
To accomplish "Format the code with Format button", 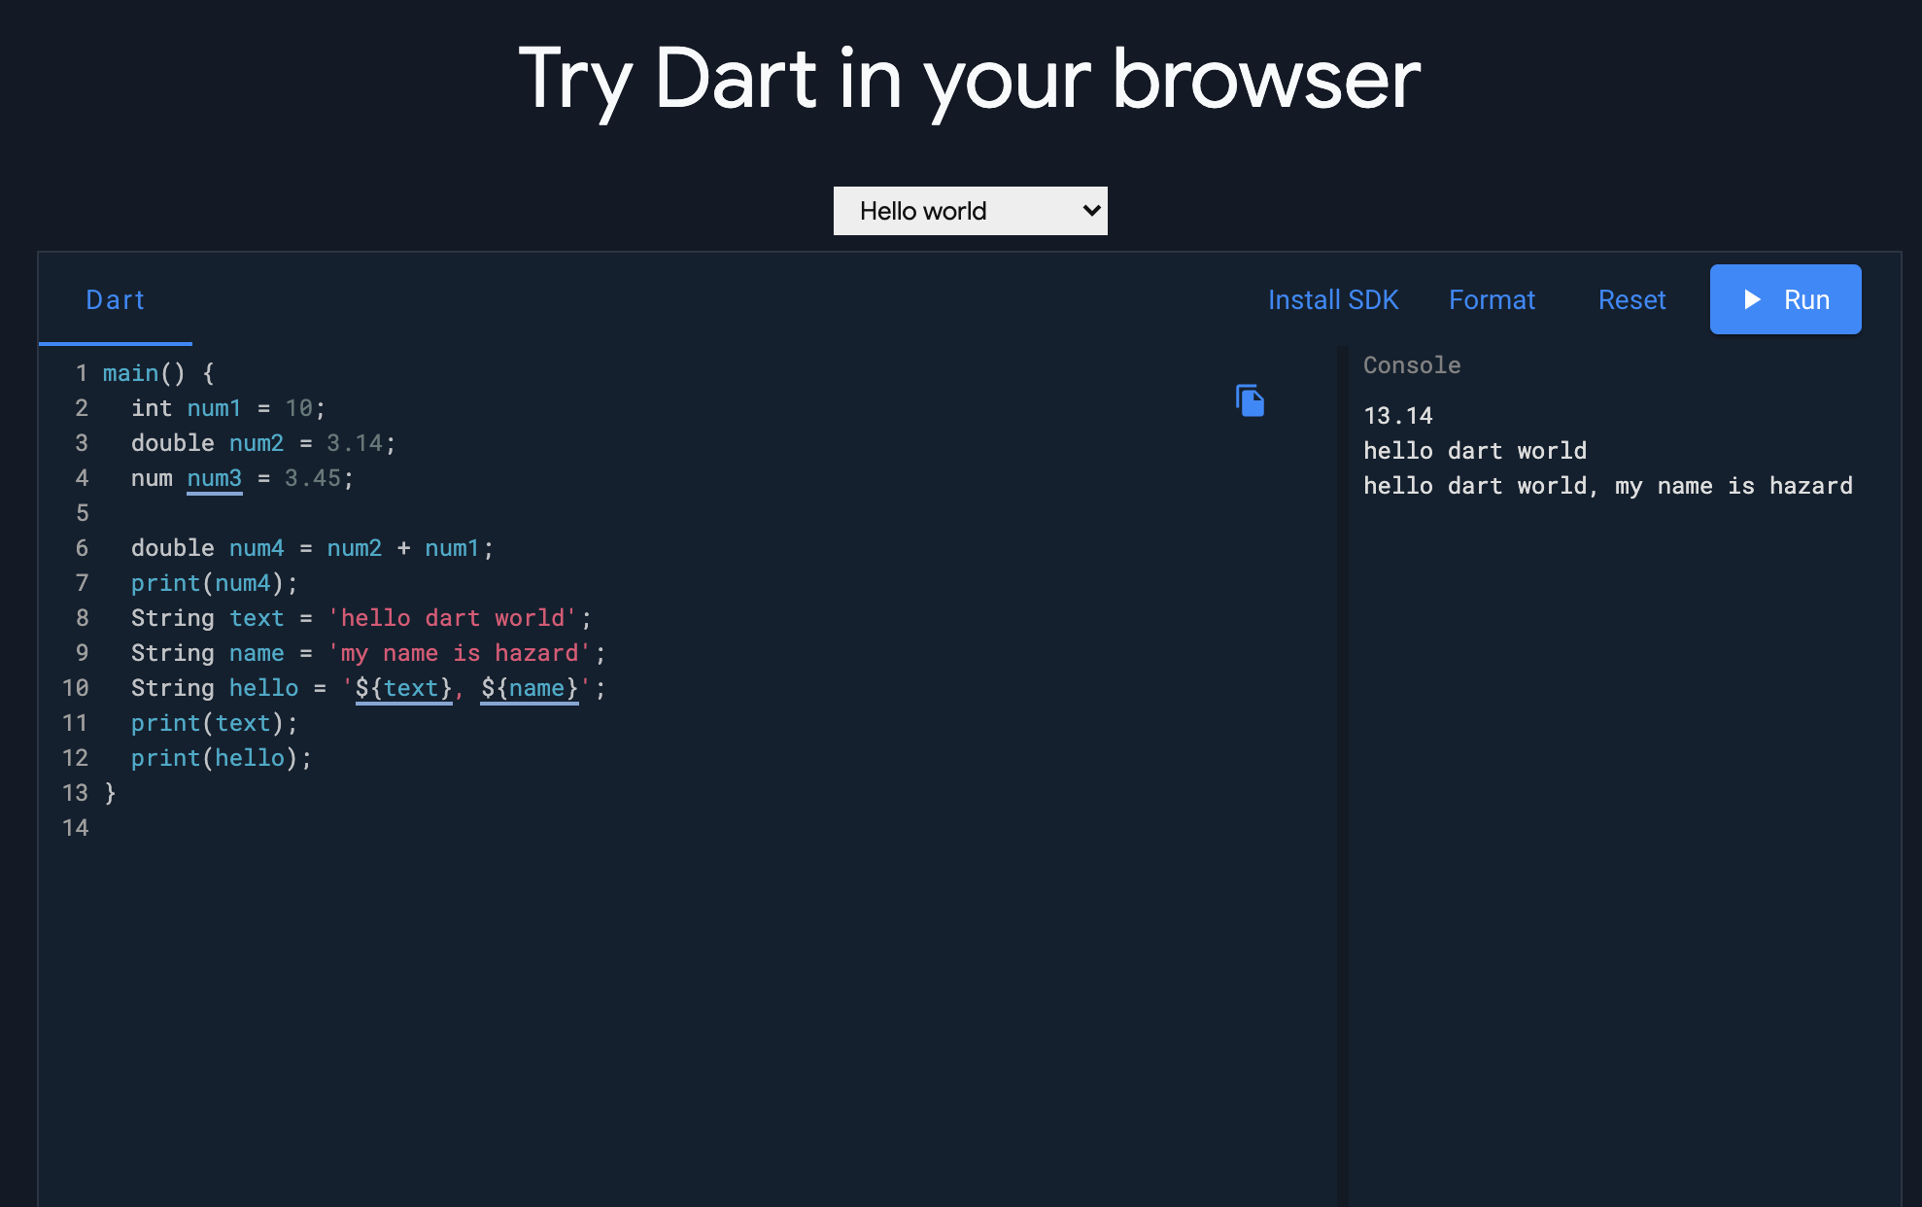I will click(1492, 299).
